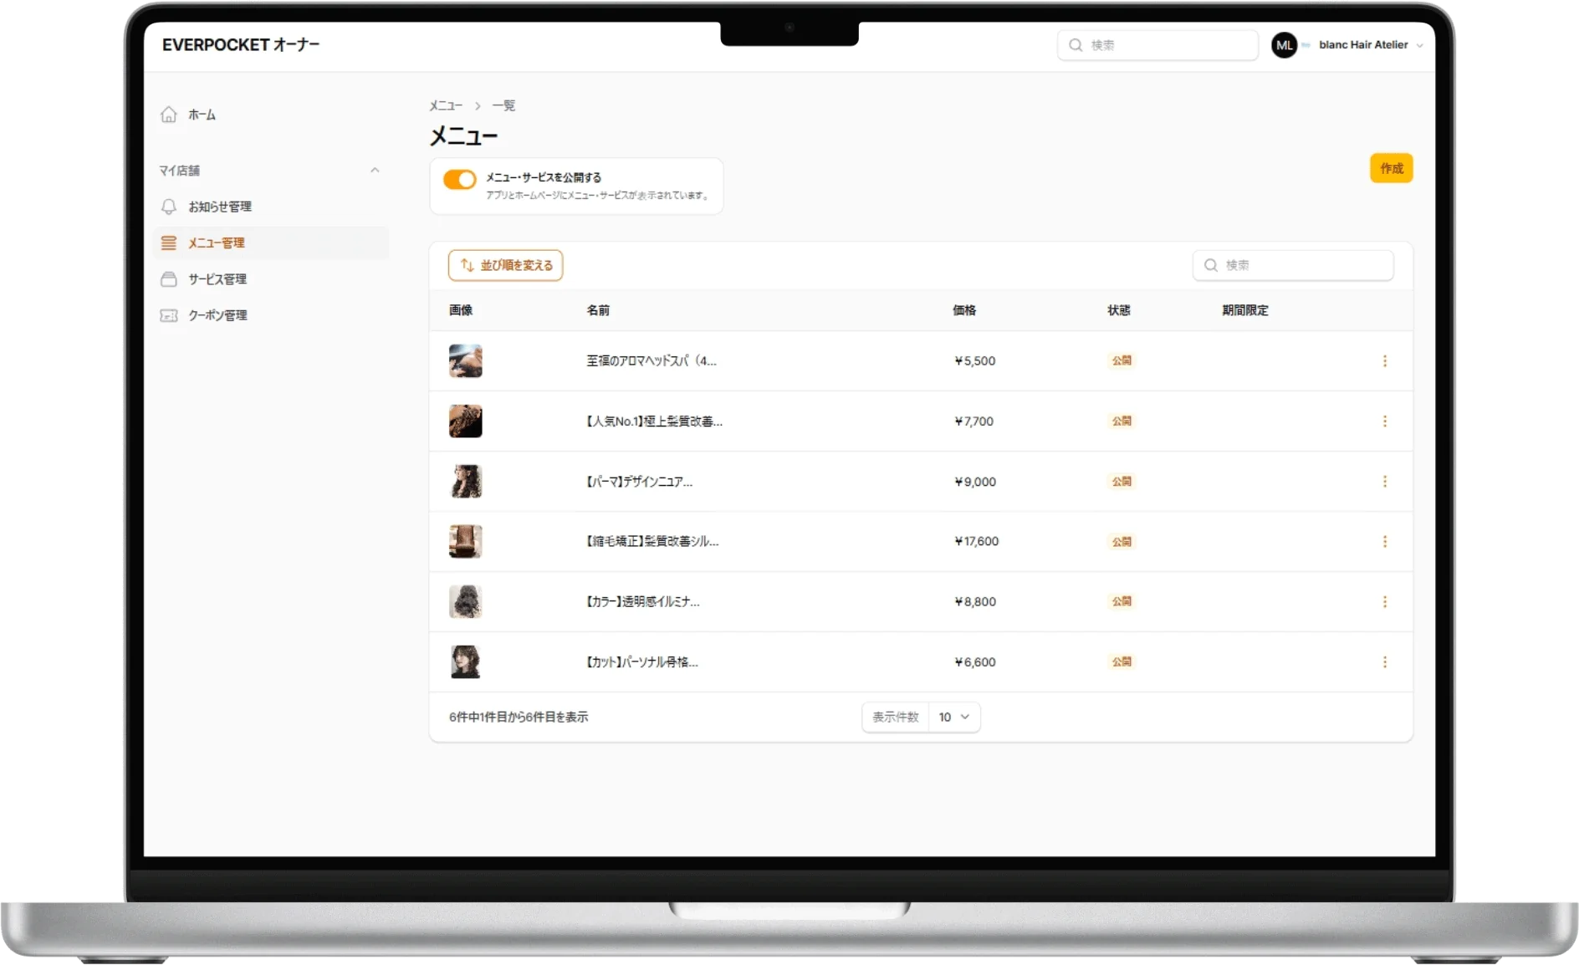This screenshot has height=965, width=1579.
Task: Open options for the ¥9,000 row
Action: pos(1385,482)
